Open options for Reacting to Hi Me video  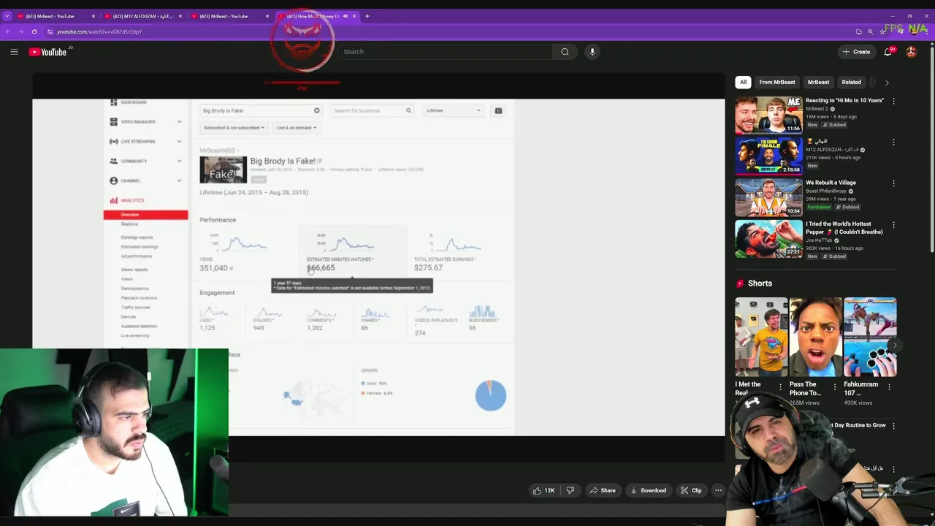(x=893, y=101)
